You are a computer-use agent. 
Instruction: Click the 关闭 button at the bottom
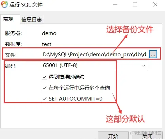click(147, 136)
